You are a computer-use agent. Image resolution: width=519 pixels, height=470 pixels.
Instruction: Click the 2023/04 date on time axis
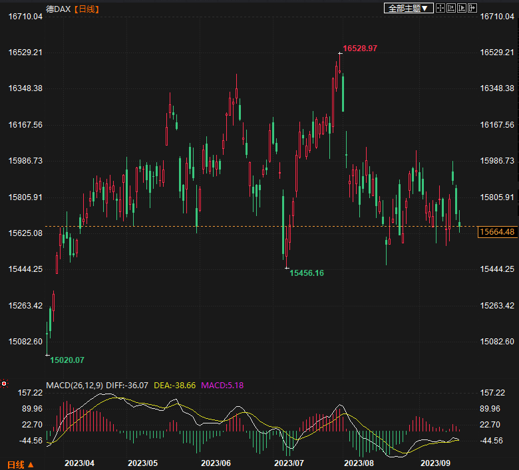click(x=80, y=463)
